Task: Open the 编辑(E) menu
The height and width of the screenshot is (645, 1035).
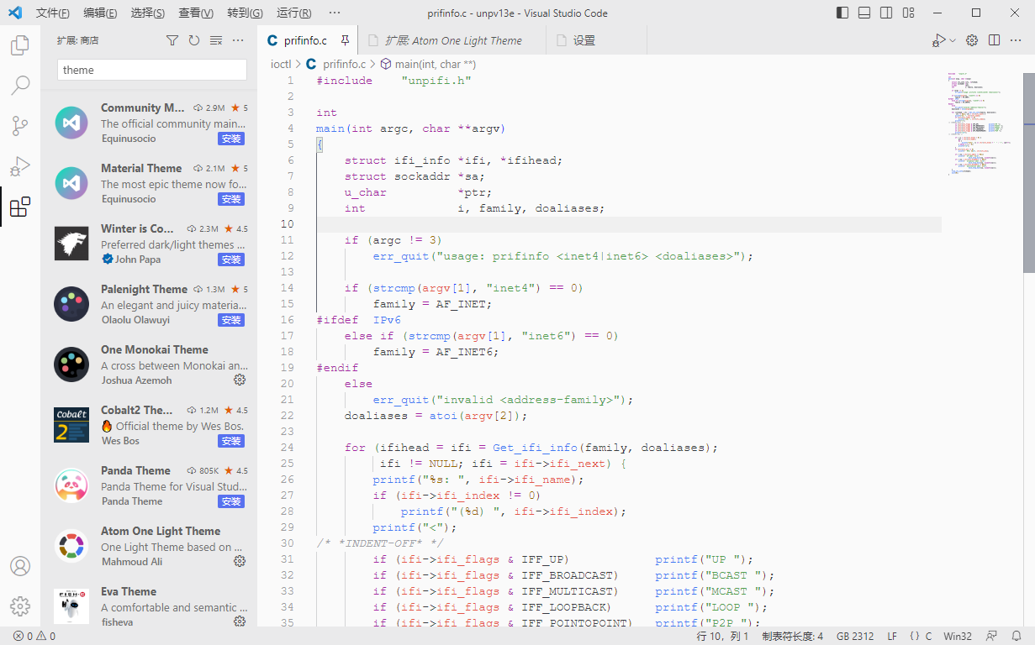Action: (101, 13)
